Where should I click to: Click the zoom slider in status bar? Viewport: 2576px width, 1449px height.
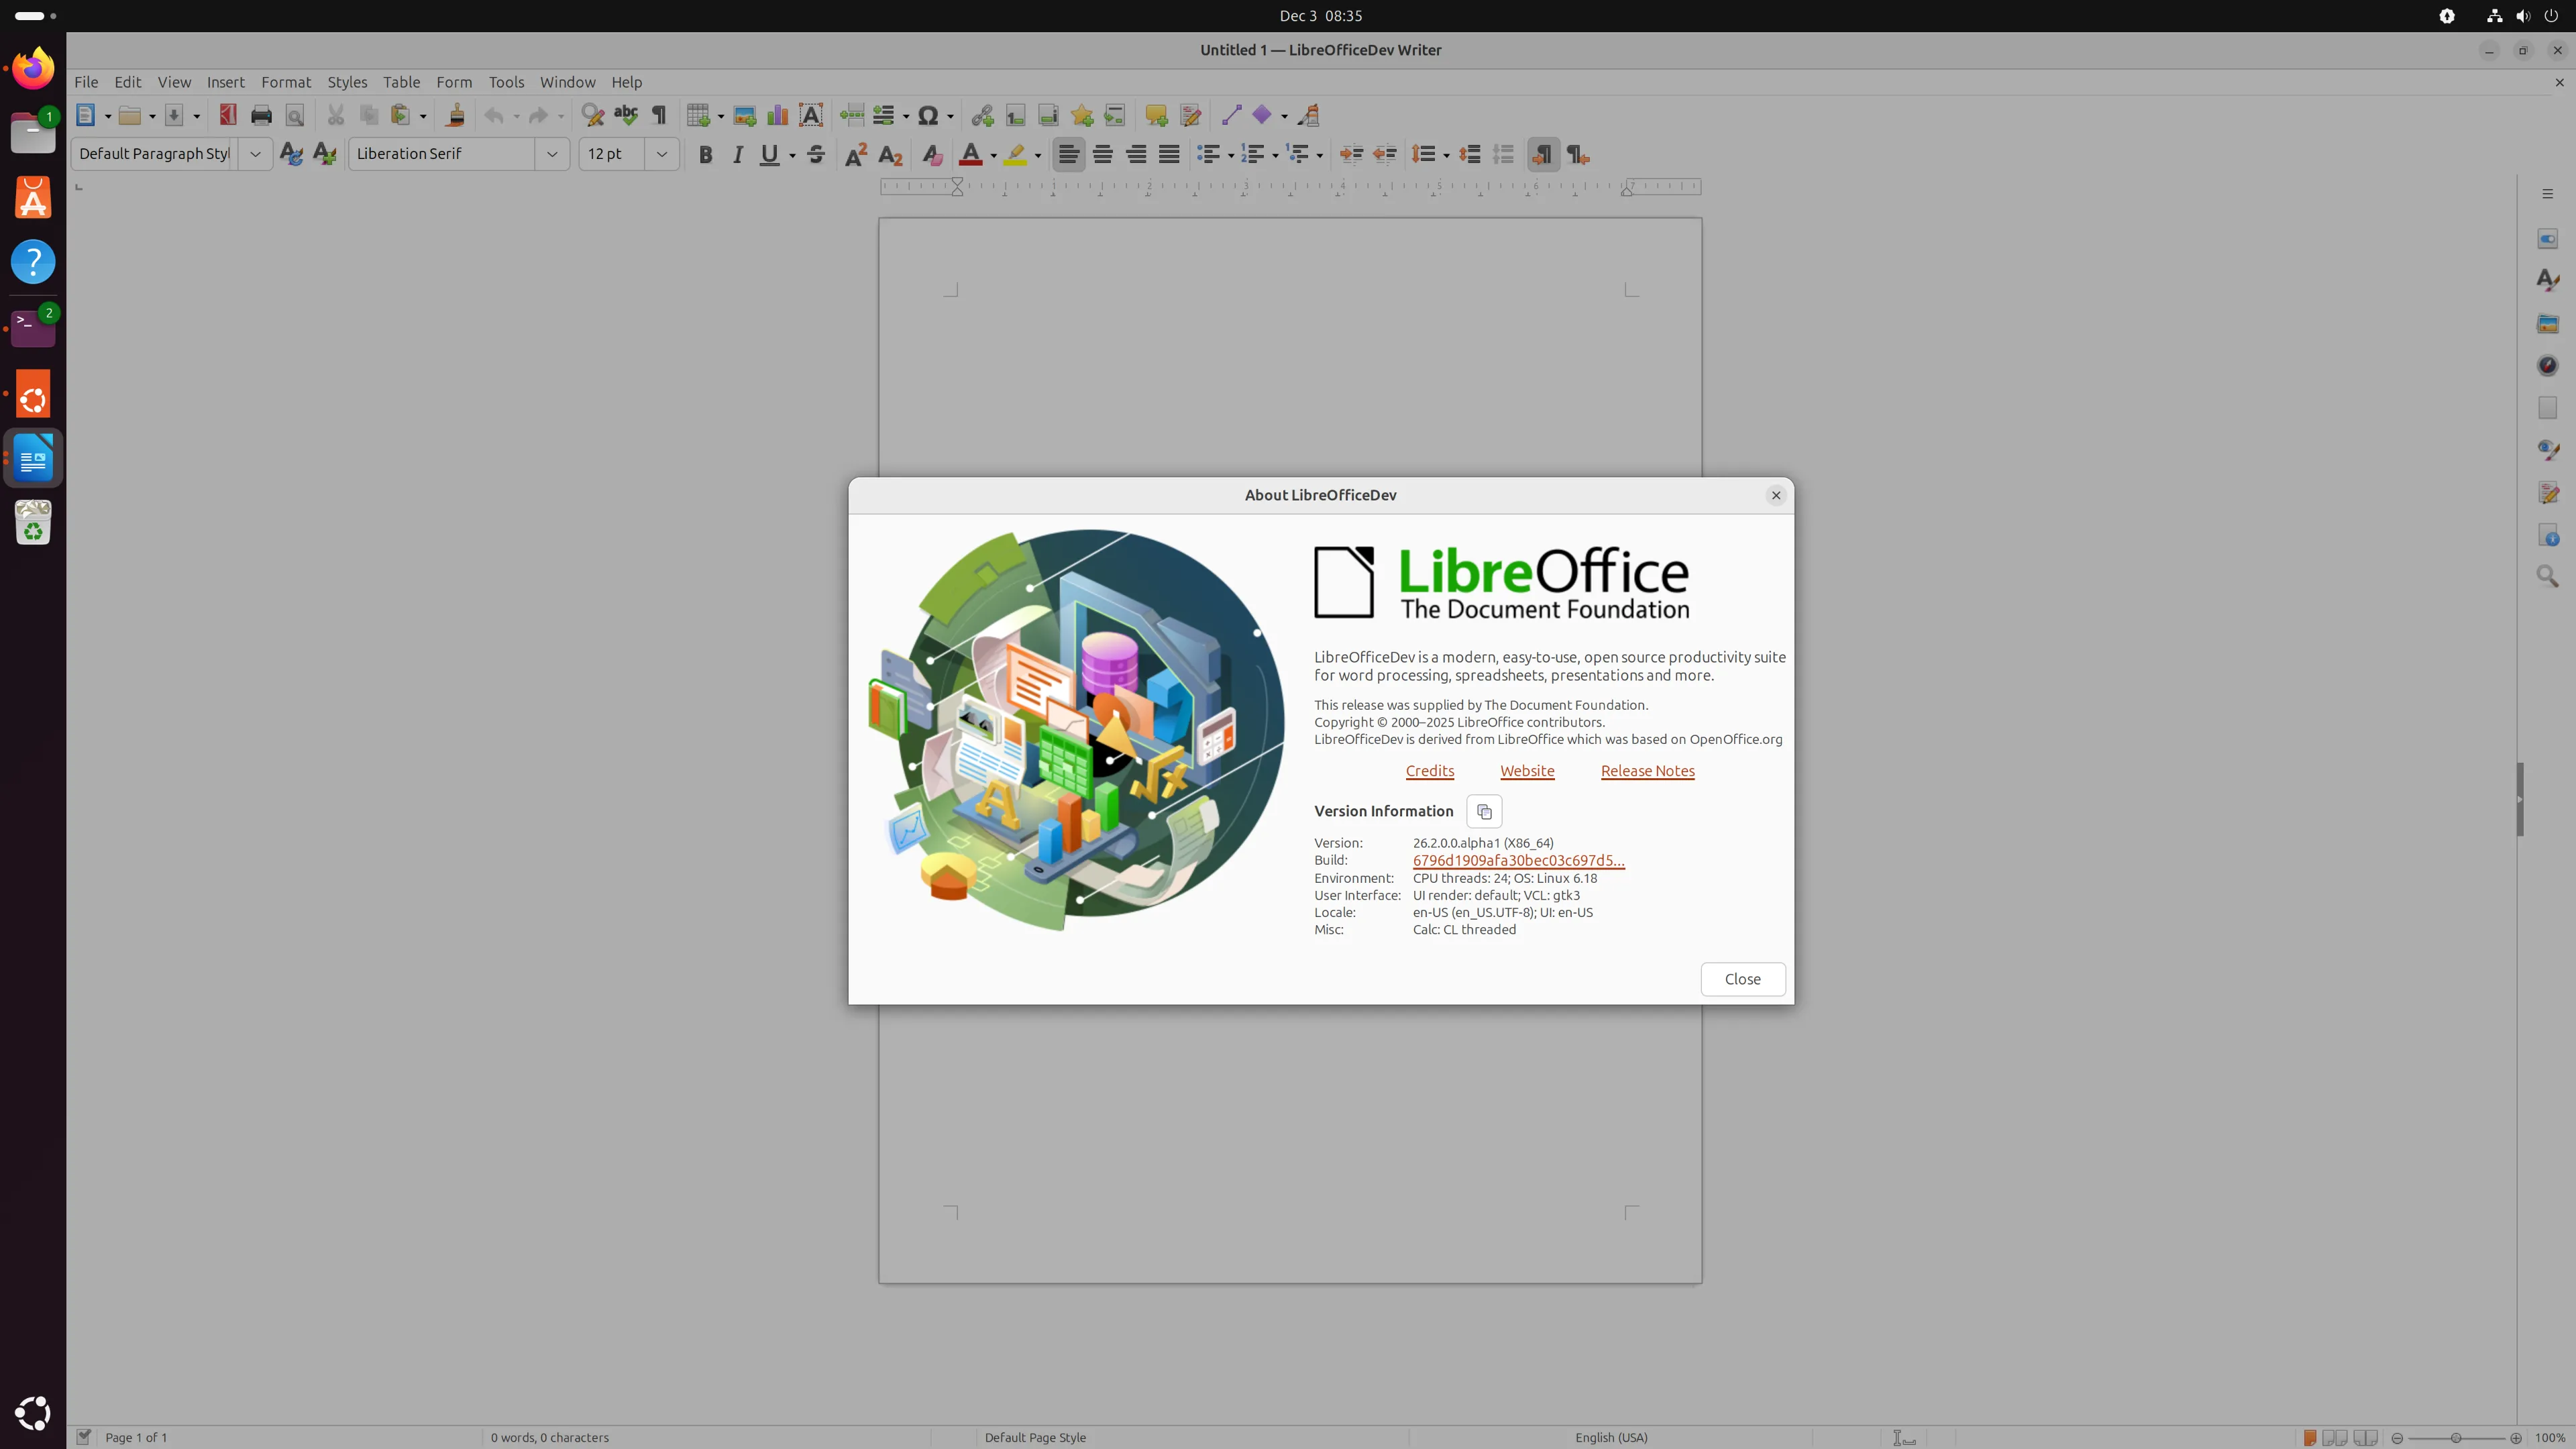coord(2455,1437)
